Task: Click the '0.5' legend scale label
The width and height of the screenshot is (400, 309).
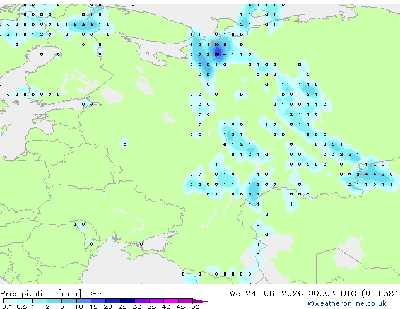Action: [x=22, y=306]
